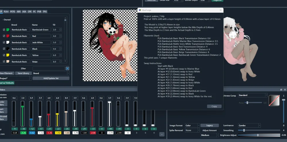This screenshot has height=142, width=287.
Task: Switch to the PLA+ filament tab
Action: click(x=6, y=11)
